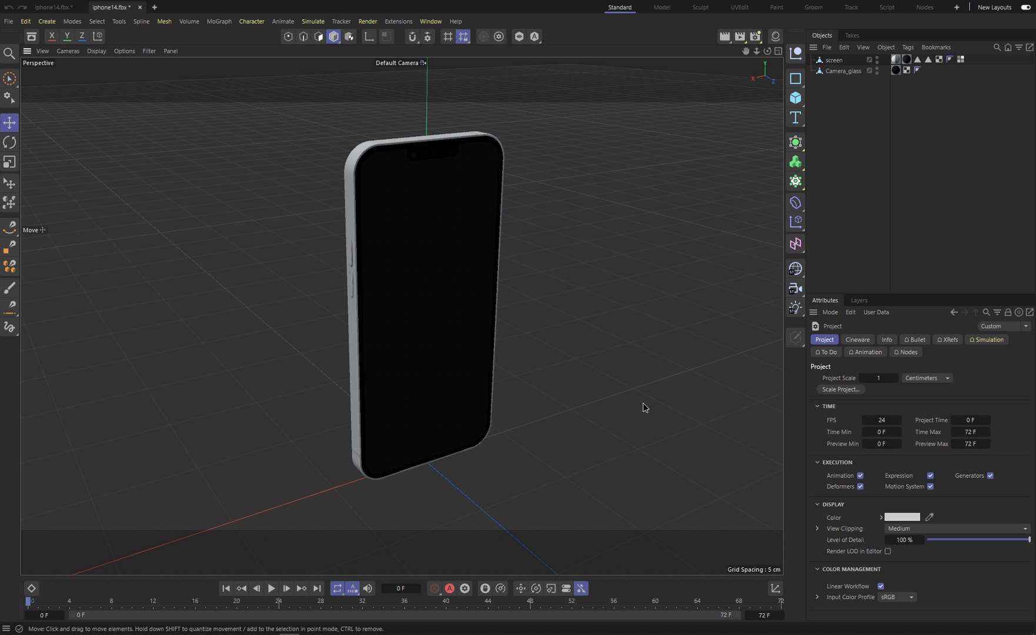Enable Render LOD in Editor checkbox
The height and width of the screenshot is (635, 1036).
tap(888, 552)
